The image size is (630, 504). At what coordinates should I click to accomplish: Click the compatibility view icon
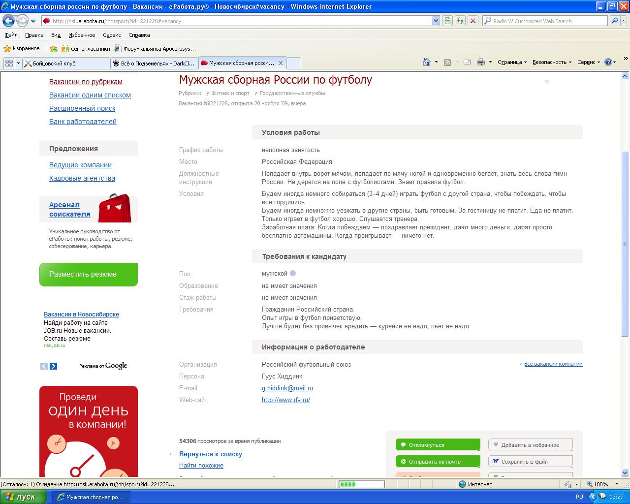(447, 21)
